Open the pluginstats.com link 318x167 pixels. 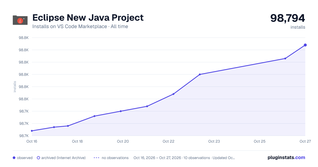(x=286, y=157)
